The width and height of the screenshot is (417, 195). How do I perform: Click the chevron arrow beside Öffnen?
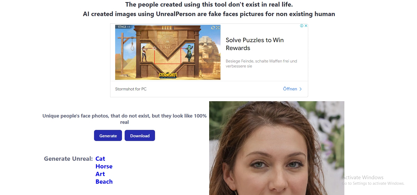[x=301, y=89]
